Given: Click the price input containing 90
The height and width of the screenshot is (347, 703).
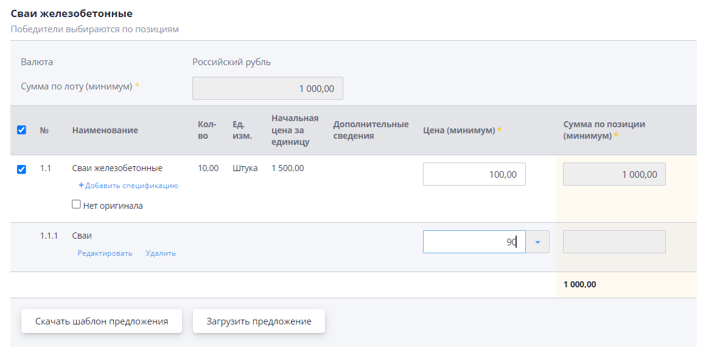Looking at the screenshot, I should pyautogui.click(x=474, y=242).
